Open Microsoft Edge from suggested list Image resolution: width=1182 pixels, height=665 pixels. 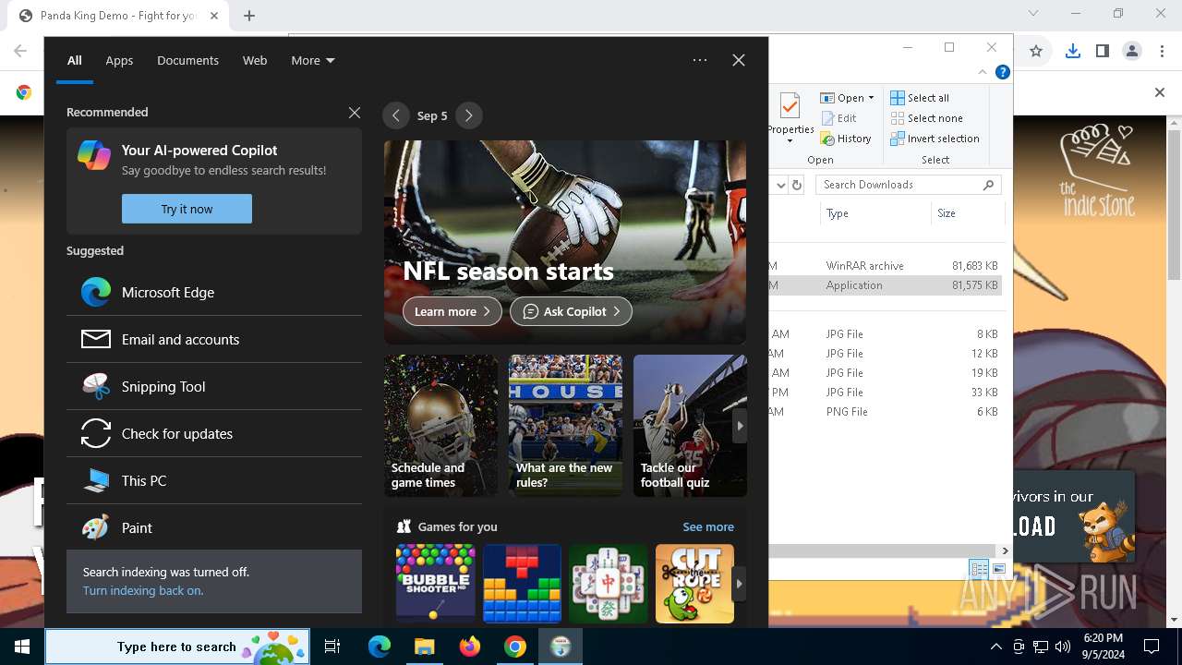(214, 292)
